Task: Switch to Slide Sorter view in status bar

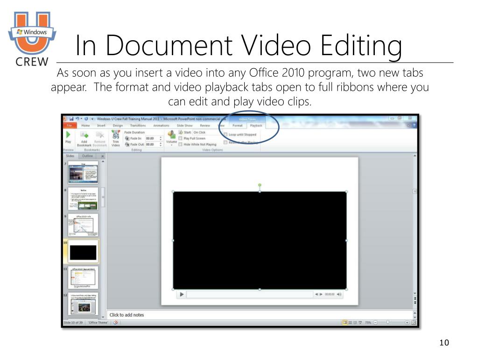Action: [350, 323]
